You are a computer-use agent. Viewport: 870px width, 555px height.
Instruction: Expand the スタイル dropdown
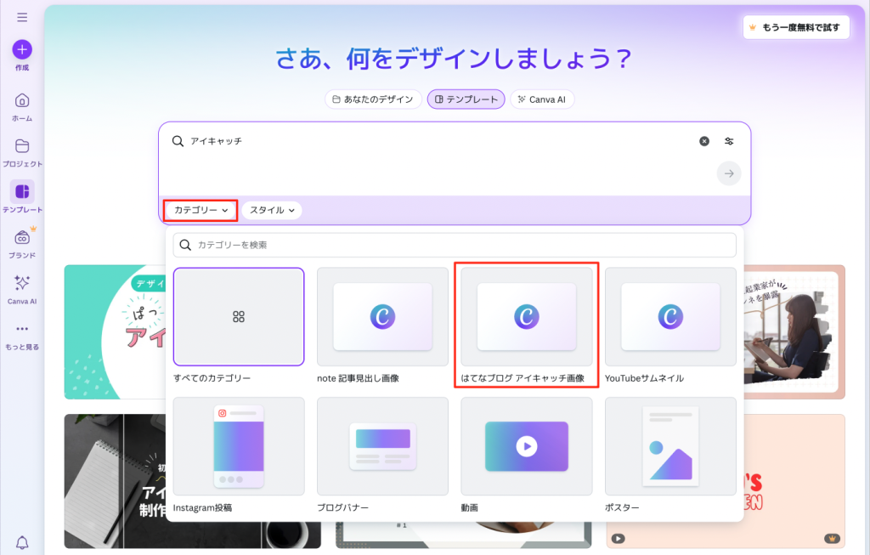click(272, 210)
